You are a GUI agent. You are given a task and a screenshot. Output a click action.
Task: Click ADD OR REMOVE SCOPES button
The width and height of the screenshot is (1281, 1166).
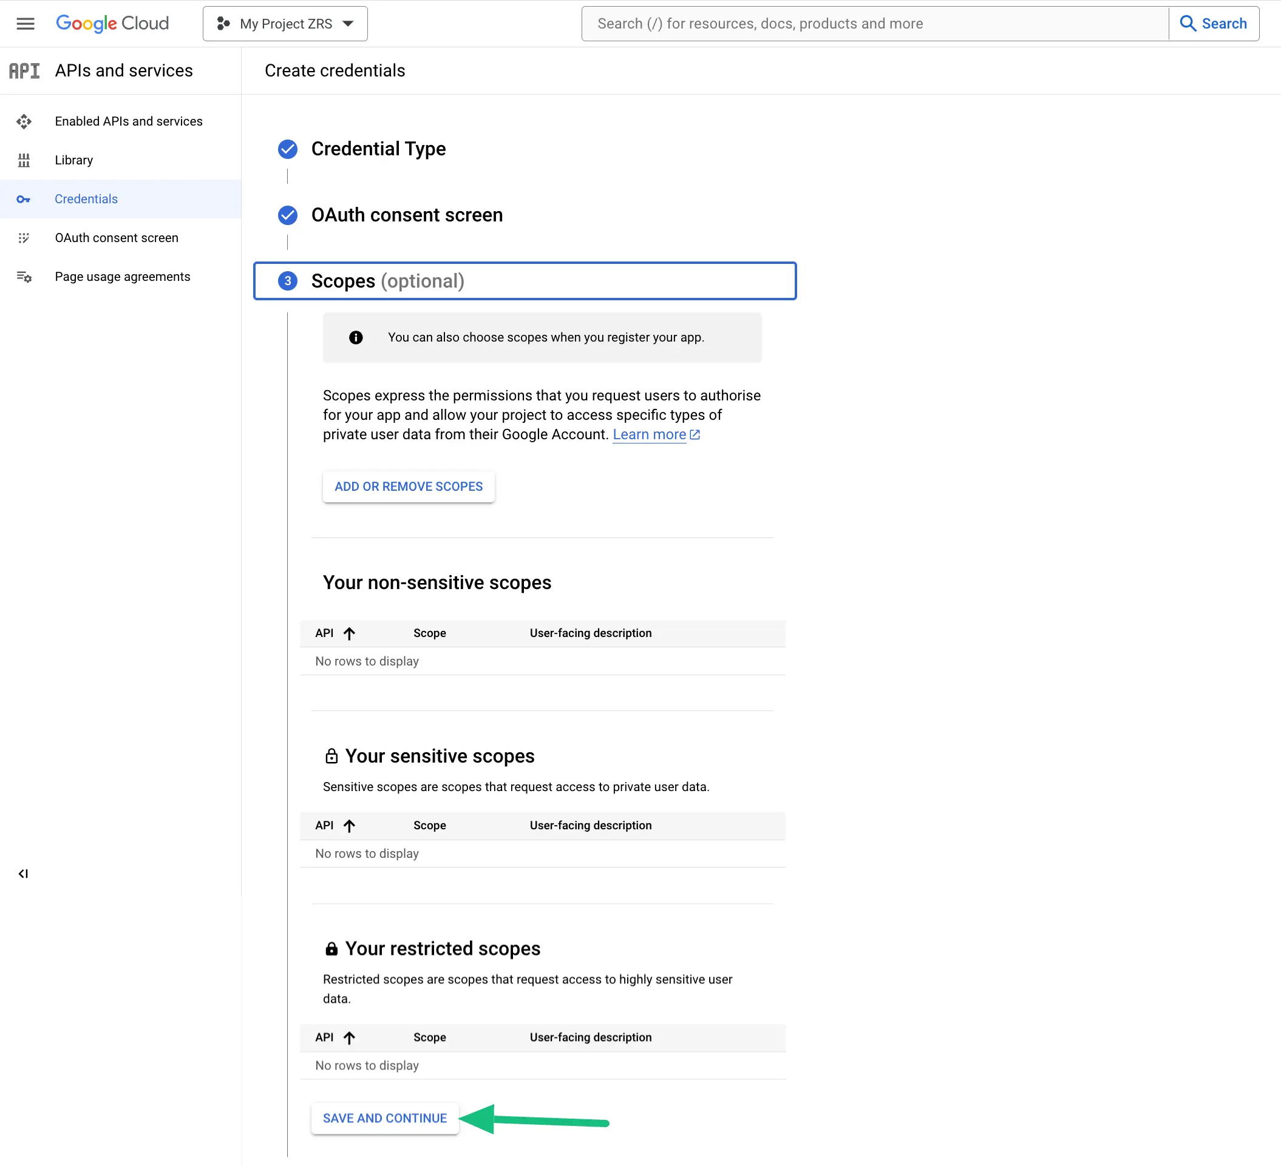click(x=409, y=487)
